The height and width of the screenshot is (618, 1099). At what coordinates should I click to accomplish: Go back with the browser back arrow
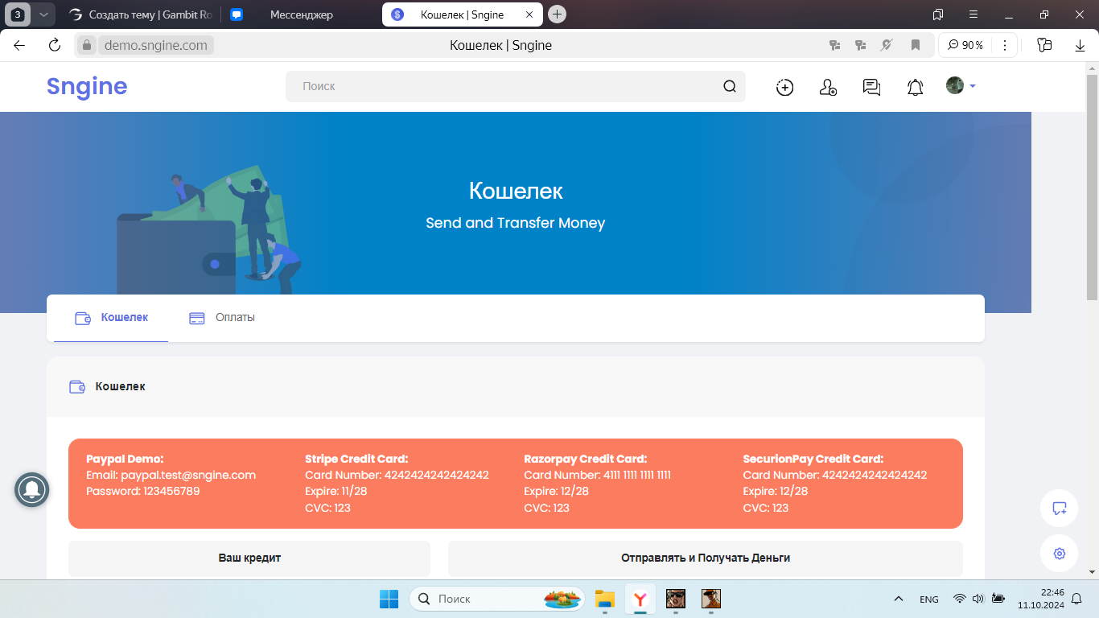(x=19, y=45)
